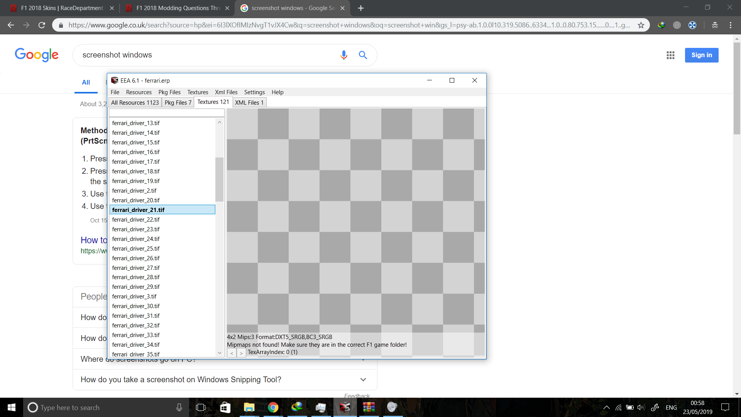This screenshot has height=417, width=741.
Task: Open WinRAR from the taskbar
Action: click(x=369, y=407)
